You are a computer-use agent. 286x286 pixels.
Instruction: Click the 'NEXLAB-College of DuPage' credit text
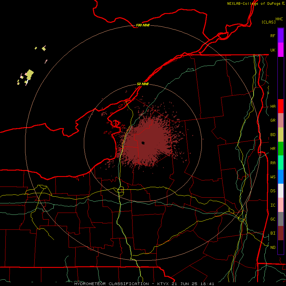254,3
